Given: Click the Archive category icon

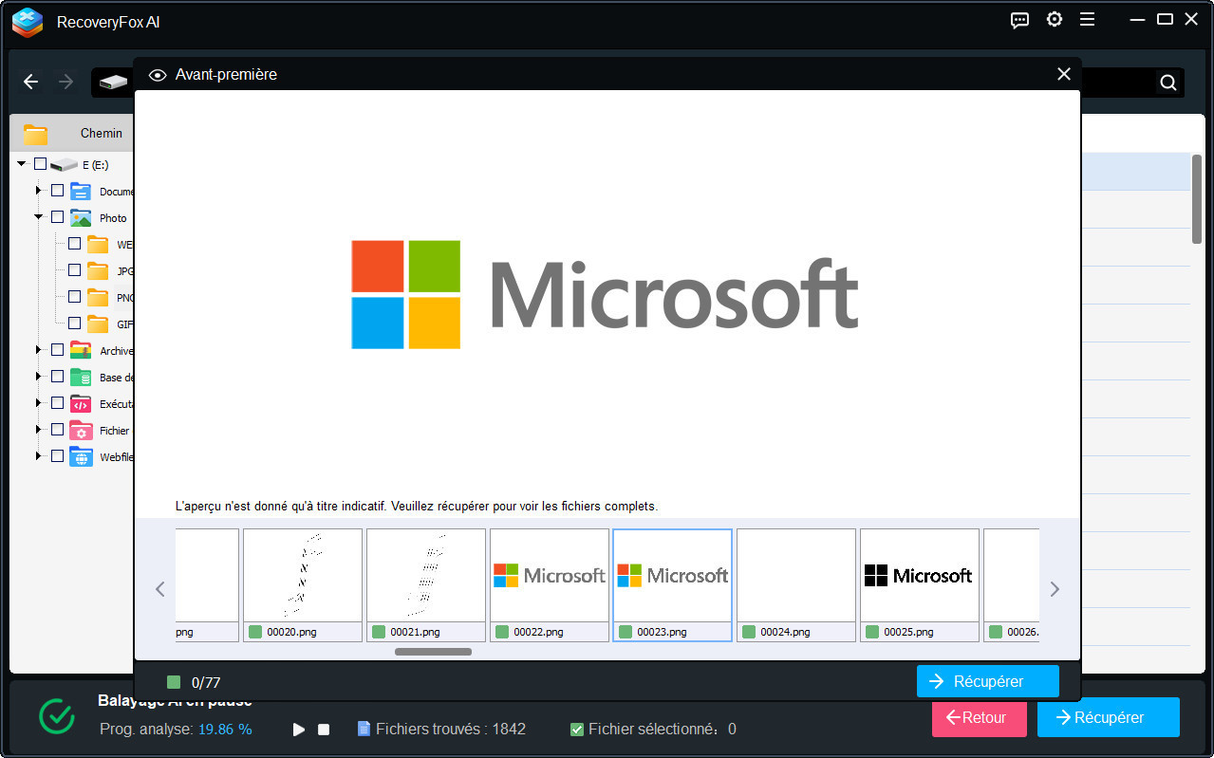Looking at the screenshot, I should 81,350.
